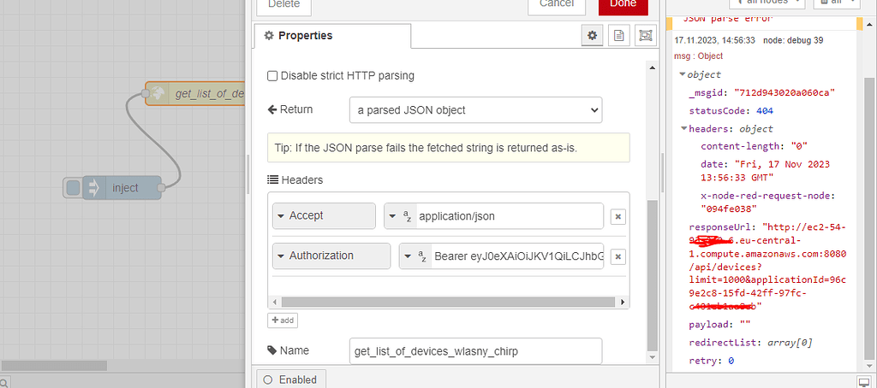
Task: Open debug sidebar in new window
Action: [x=864, y=380]
